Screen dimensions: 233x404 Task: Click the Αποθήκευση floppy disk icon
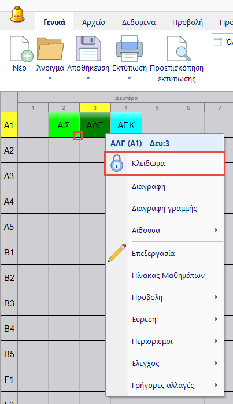pos(88,49)
